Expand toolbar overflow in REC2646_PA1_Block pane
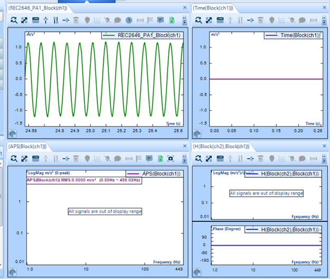 (184, 20)
